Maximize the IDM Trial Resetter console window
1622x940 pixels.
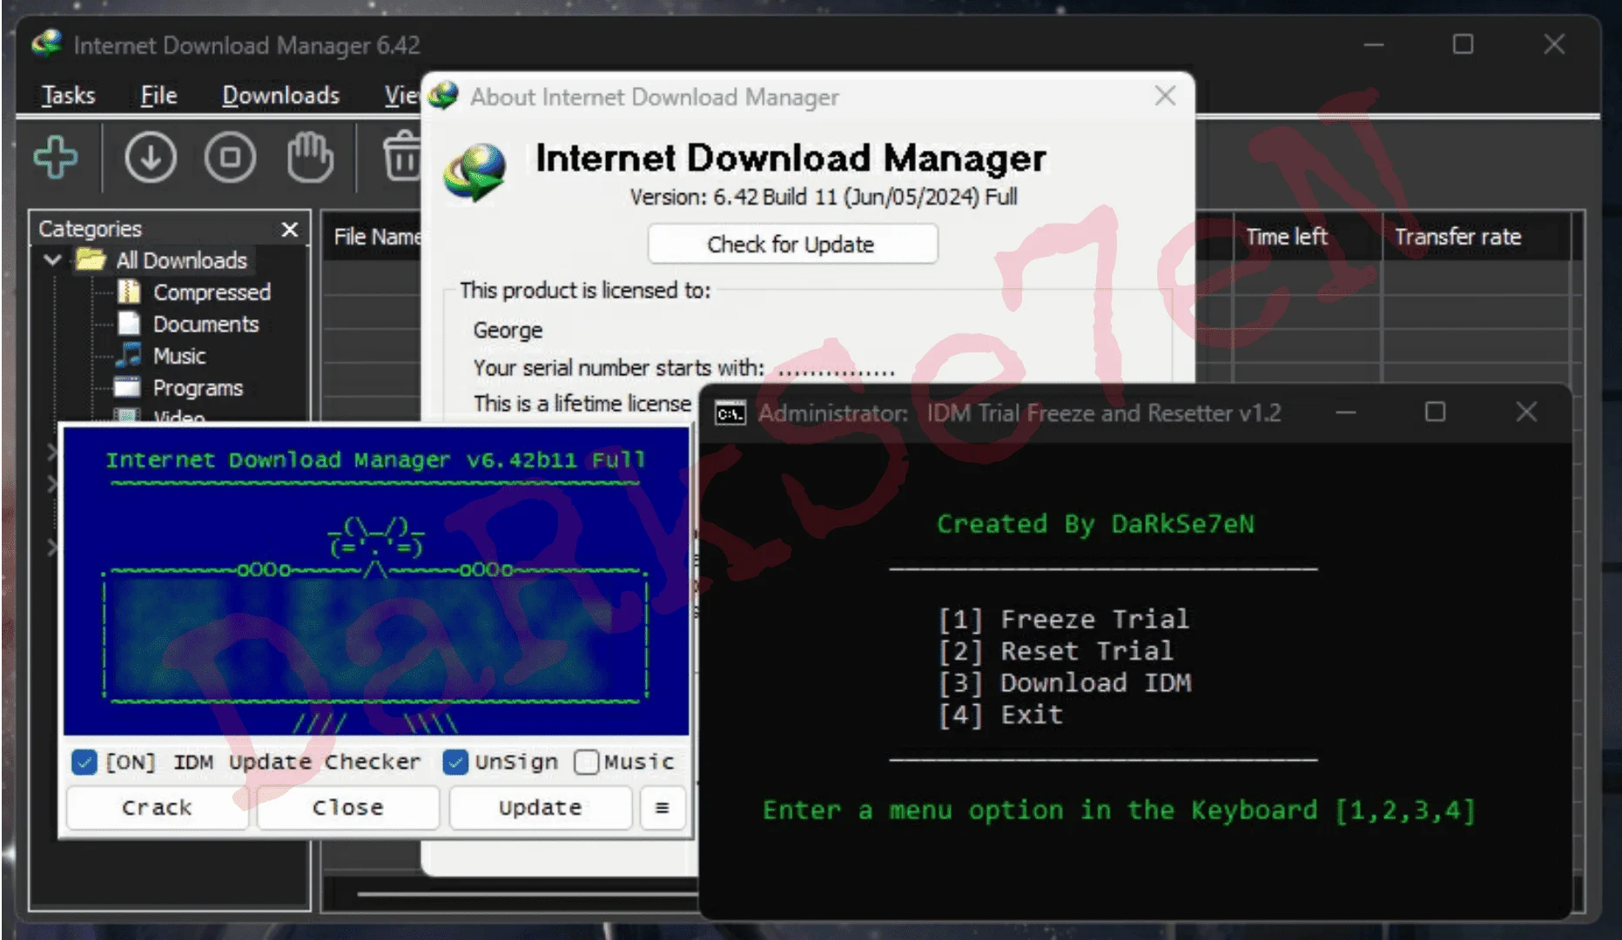pos(1436,412)
